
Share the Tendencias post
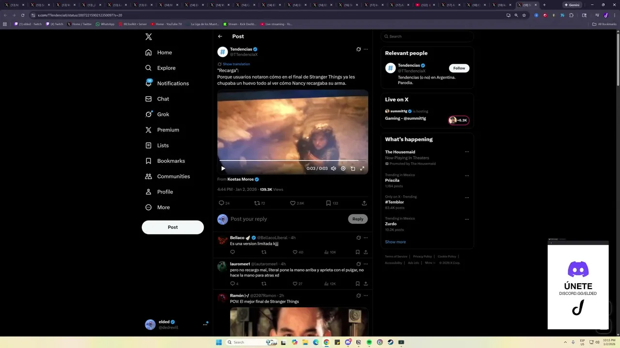click(364, 203)
